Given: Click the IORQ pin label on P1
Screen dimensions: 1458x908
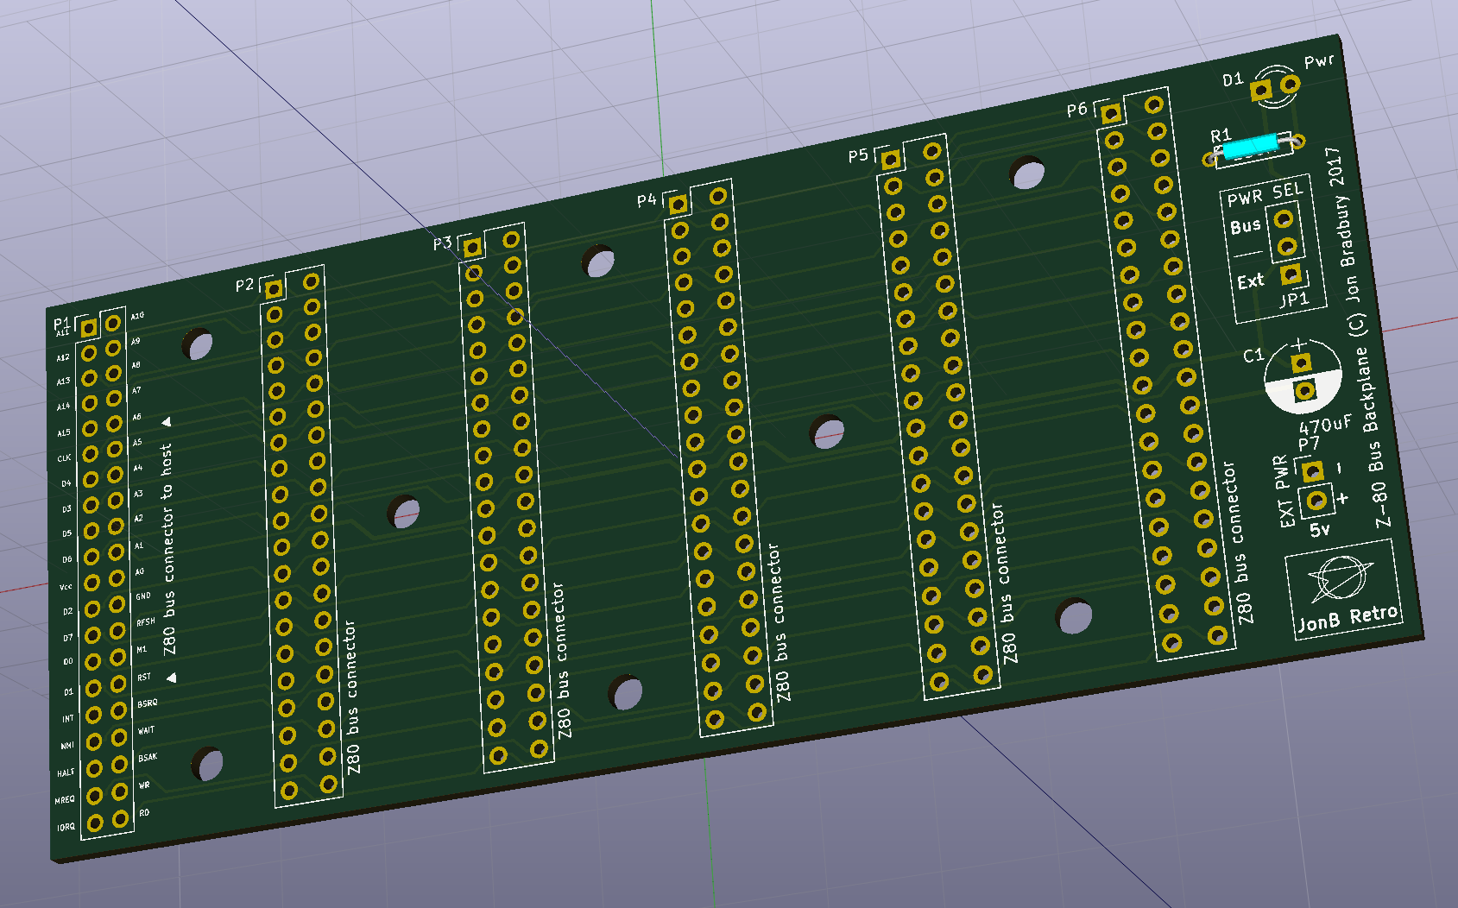Looking at the screenshot, I should coord(66,827).
